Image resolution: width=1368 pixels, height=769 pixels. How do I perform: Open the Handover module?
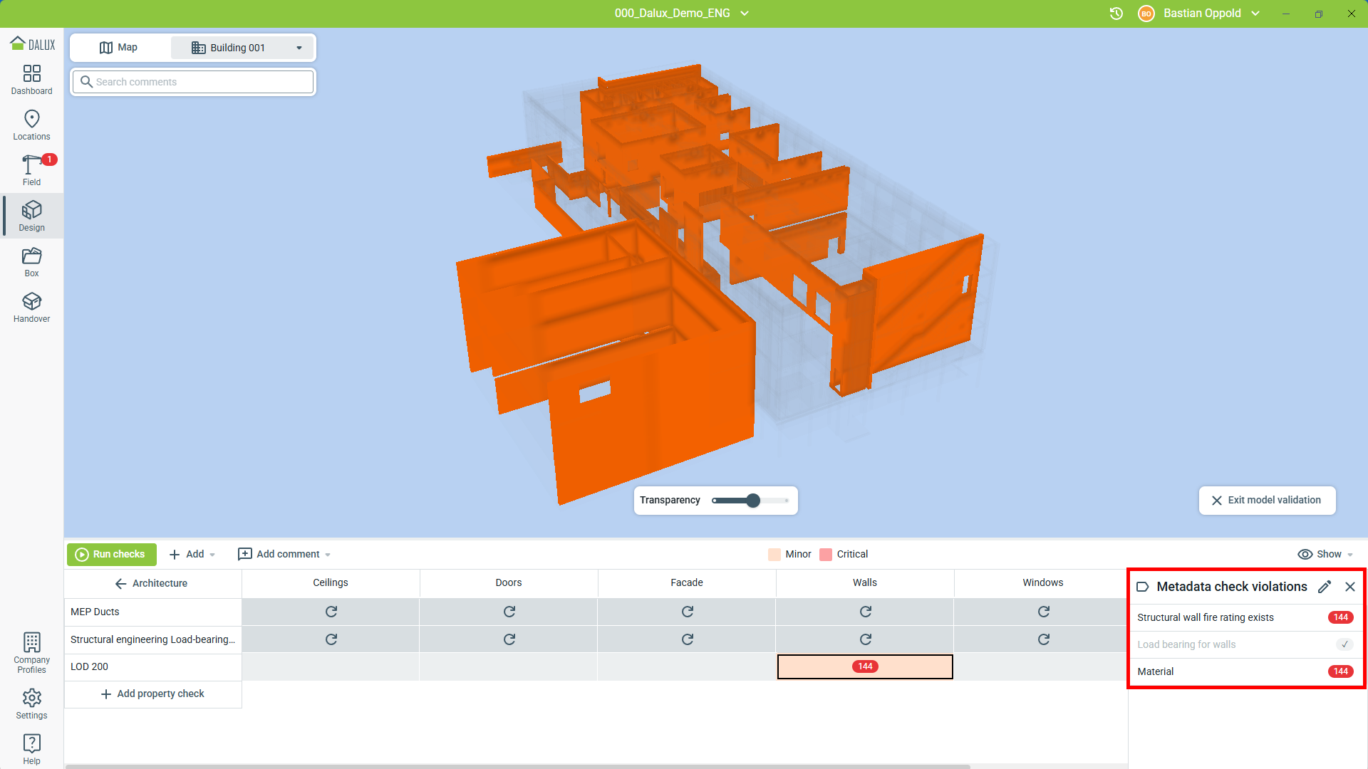pyautogui.click(x=31, y=308)
